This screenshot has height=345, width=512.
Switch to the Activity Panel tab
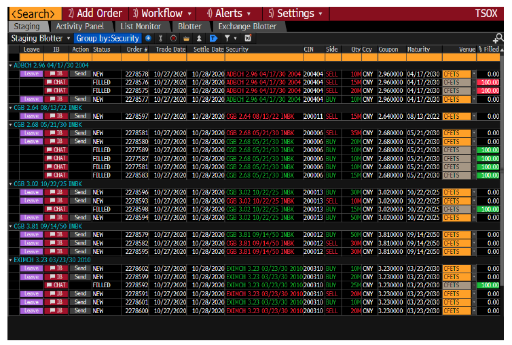[79, 26]
